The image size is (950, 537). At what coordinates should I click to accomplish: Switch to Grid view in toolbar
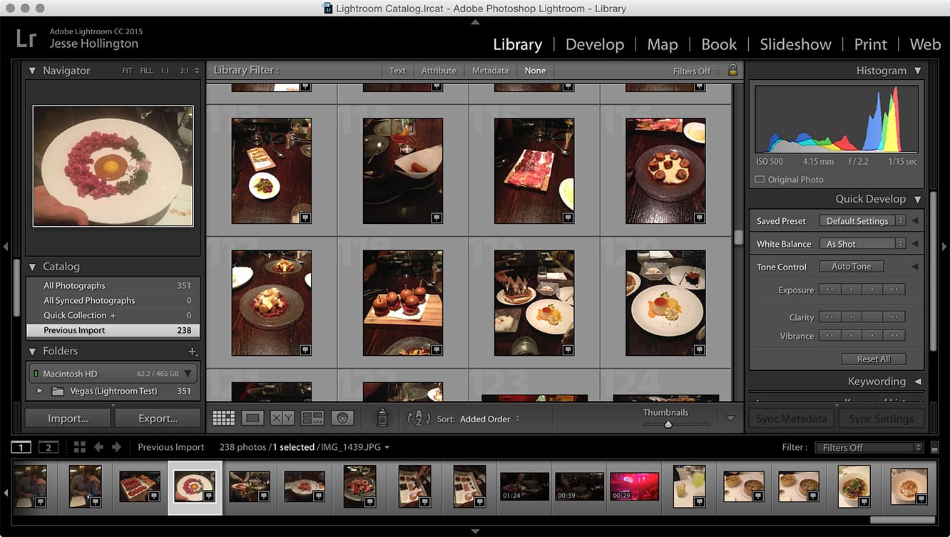click(223, 419)
